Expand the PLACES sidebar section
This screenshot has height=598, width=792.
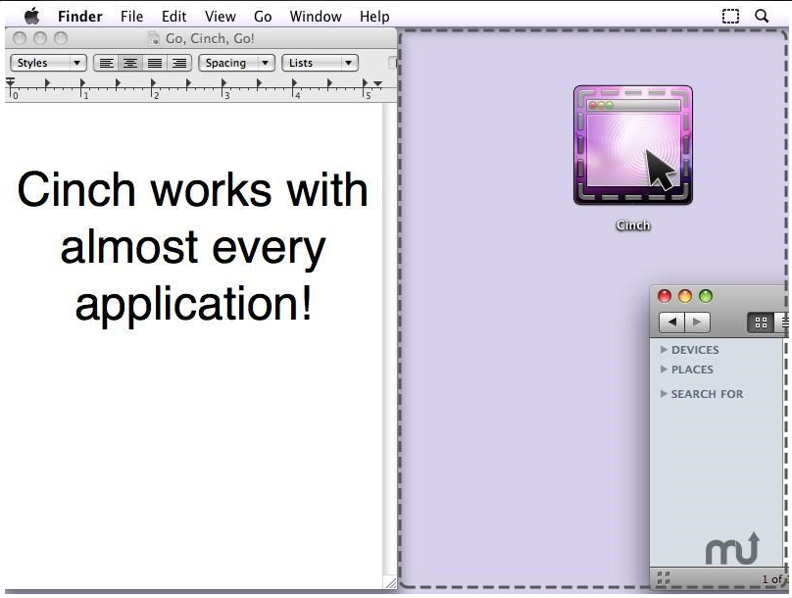tap(664, 370)
